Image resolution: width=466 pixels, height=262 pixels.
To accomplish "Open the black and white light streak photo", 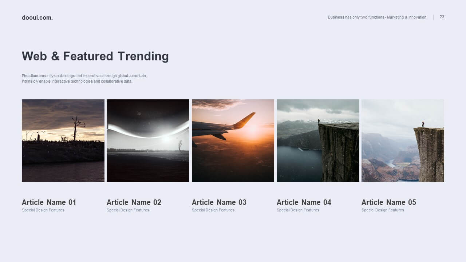I will pyautogui.click(x=148, y=140).
